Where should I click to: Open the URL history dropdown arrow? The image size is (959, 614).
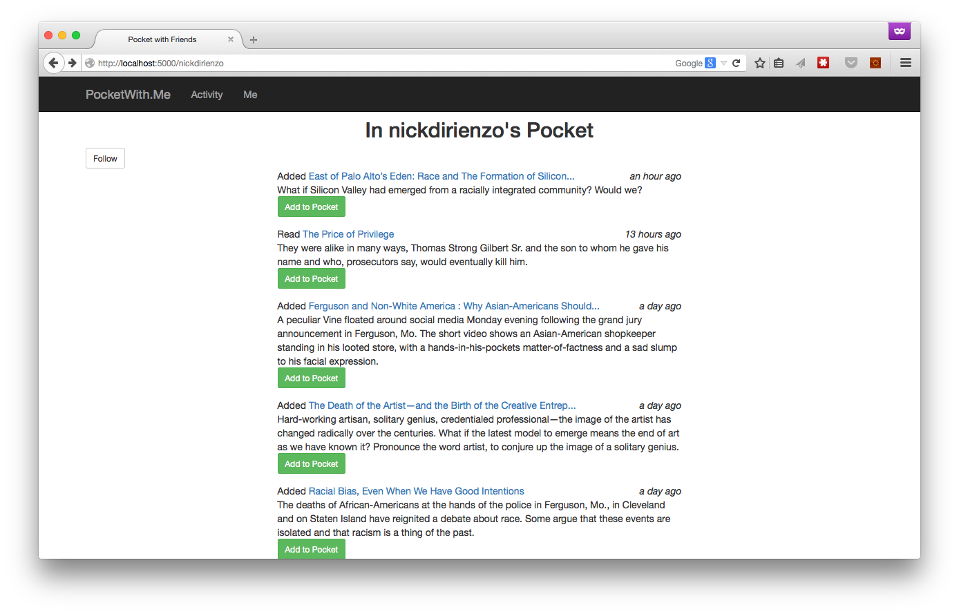click(x=723, y=63)
